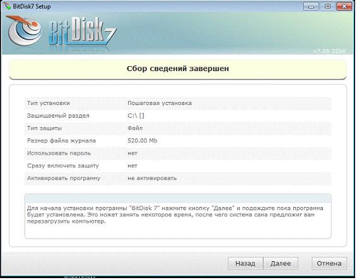
Task: Select the 'Активировать программу' label
Action: point(64,178)
